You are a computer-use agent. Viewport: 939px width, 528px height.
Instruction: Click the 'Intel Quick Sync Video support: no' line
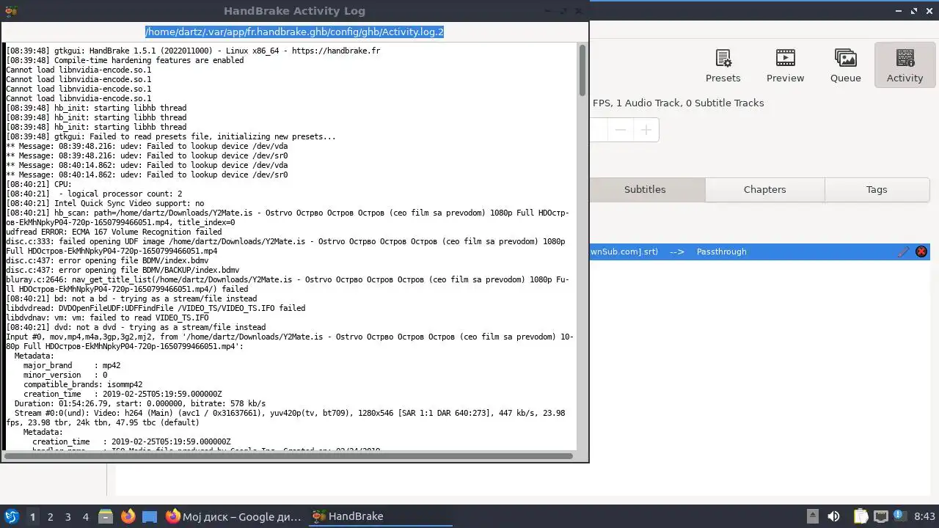click(x=105, y=203)
